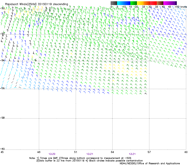Viewport: 188px width, 165px height.
Task: Click the 45 longitude axis label
Action: pyautogui.click(x=2, y=152)
